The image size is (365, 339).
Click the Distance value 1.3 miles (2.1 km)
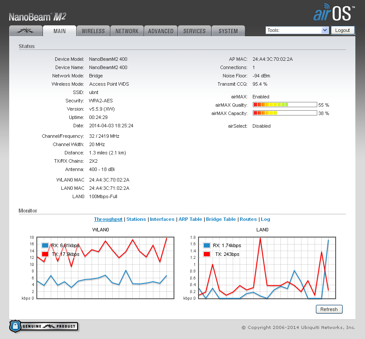pyautogui.click(x=107, y=153)
